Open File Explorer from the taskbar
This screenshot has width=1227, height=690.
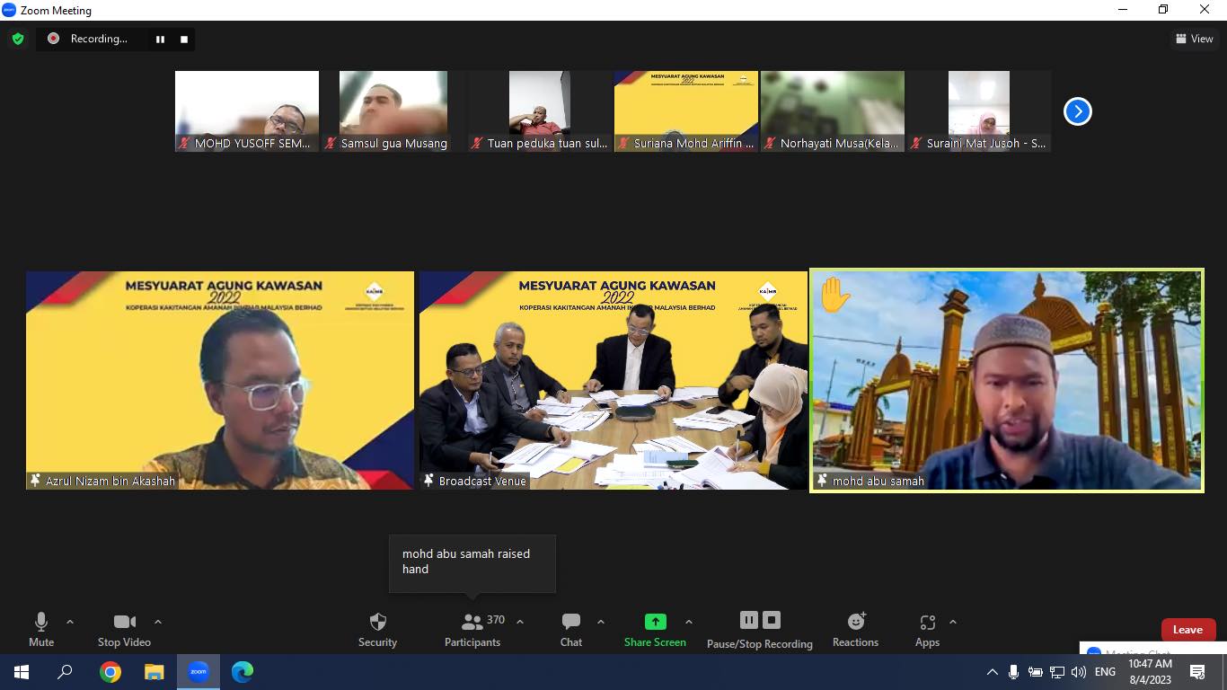[154, 671]
